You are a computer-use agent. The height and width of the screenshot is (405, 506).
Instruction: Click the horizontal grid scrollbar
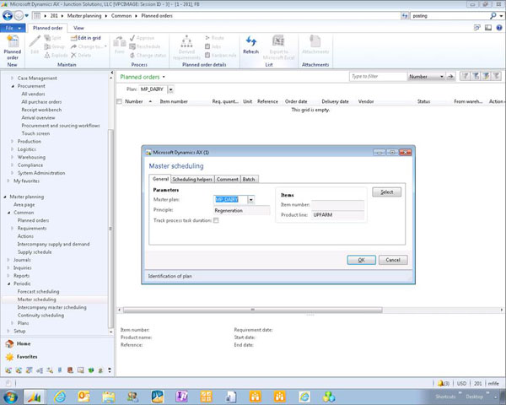click(x=253, y=310)
